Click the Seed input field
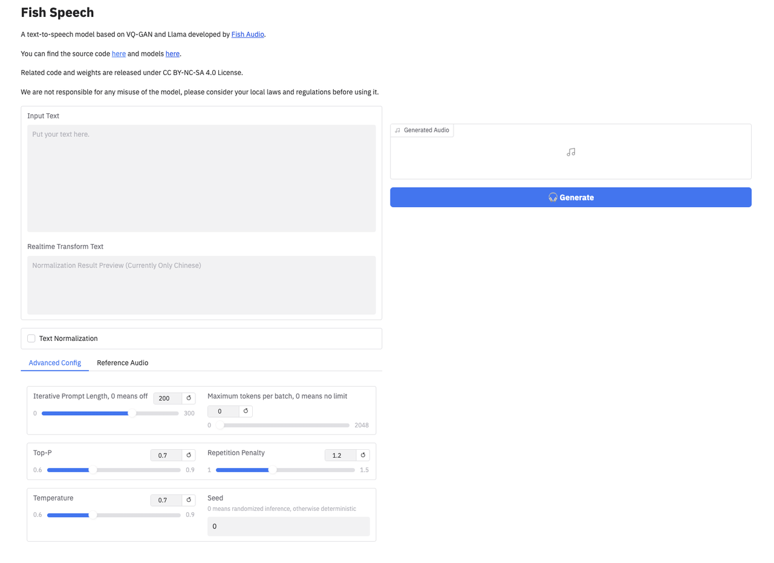 click(288, 526)
